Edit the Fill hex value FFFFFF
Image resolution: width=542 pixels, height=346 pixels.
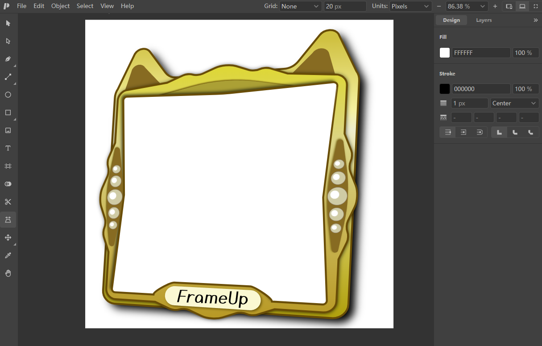coord(481,53)
